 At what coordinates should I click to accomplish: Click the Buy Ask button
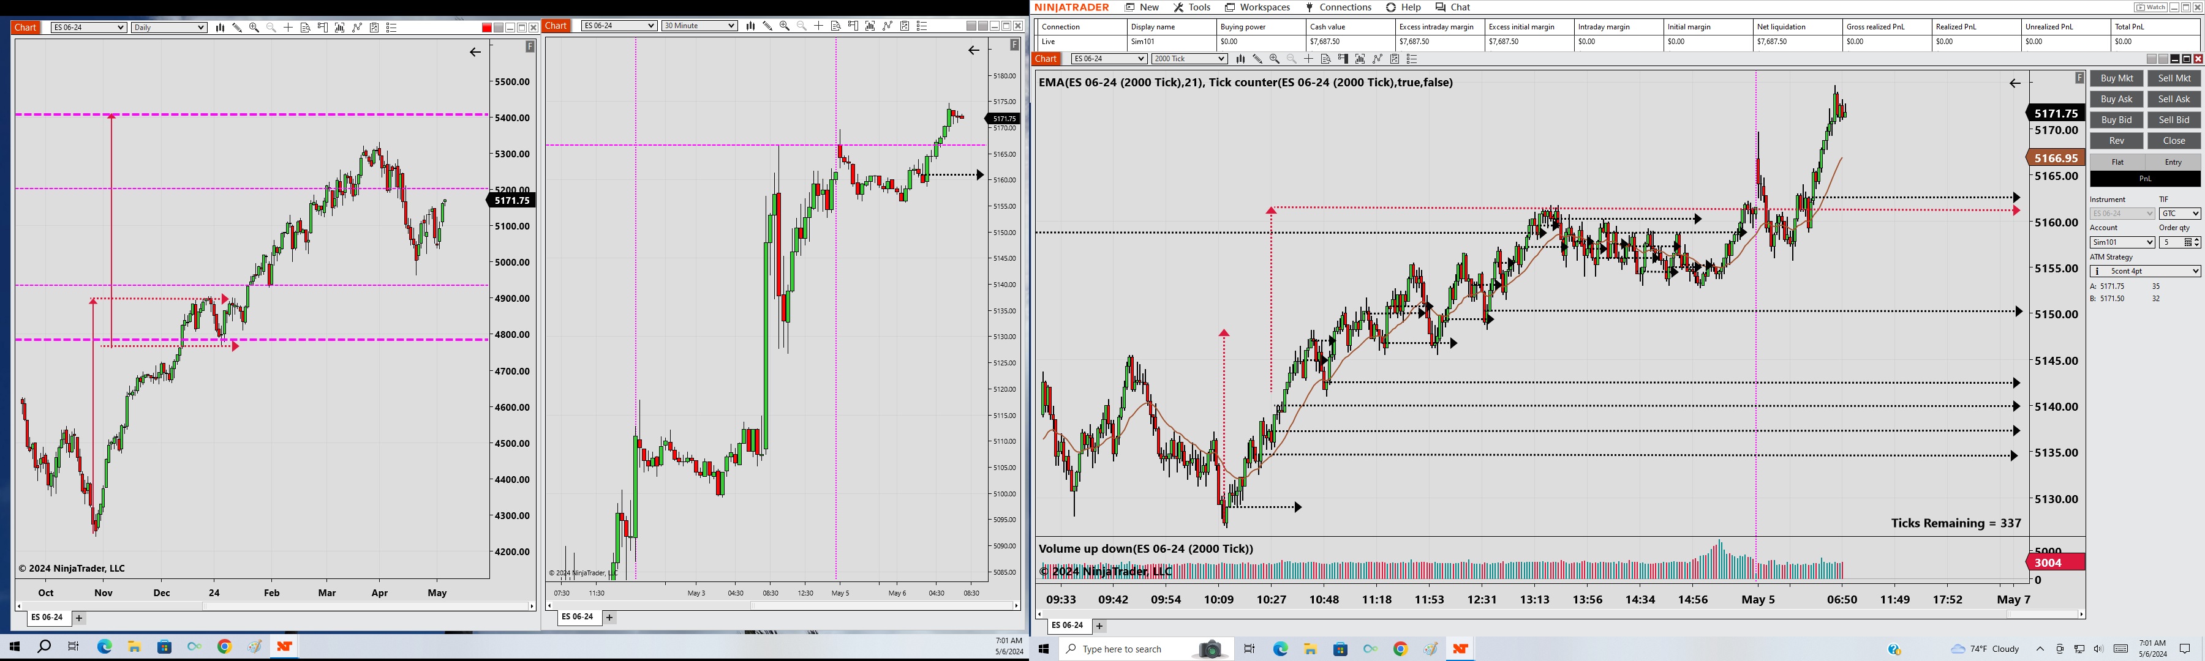pos(2117,99)
